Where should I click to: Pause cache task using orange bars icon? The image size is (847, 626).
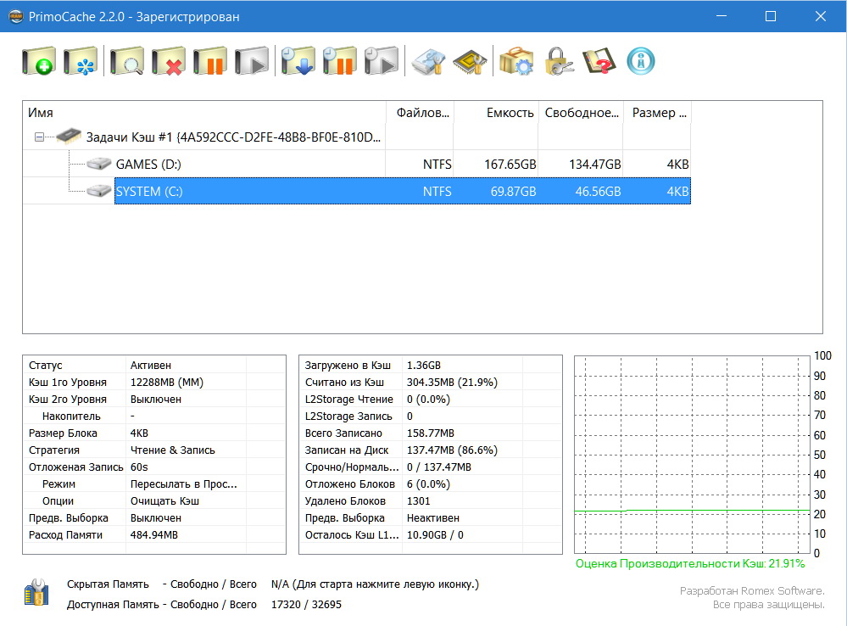[209, 60]
